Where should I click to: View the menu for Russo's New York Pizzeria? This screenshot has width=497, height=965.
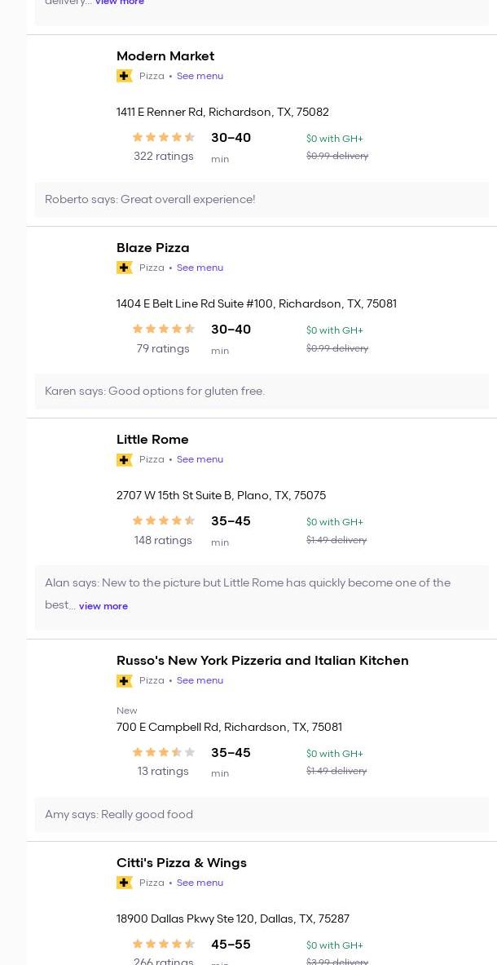click(200, 680)
